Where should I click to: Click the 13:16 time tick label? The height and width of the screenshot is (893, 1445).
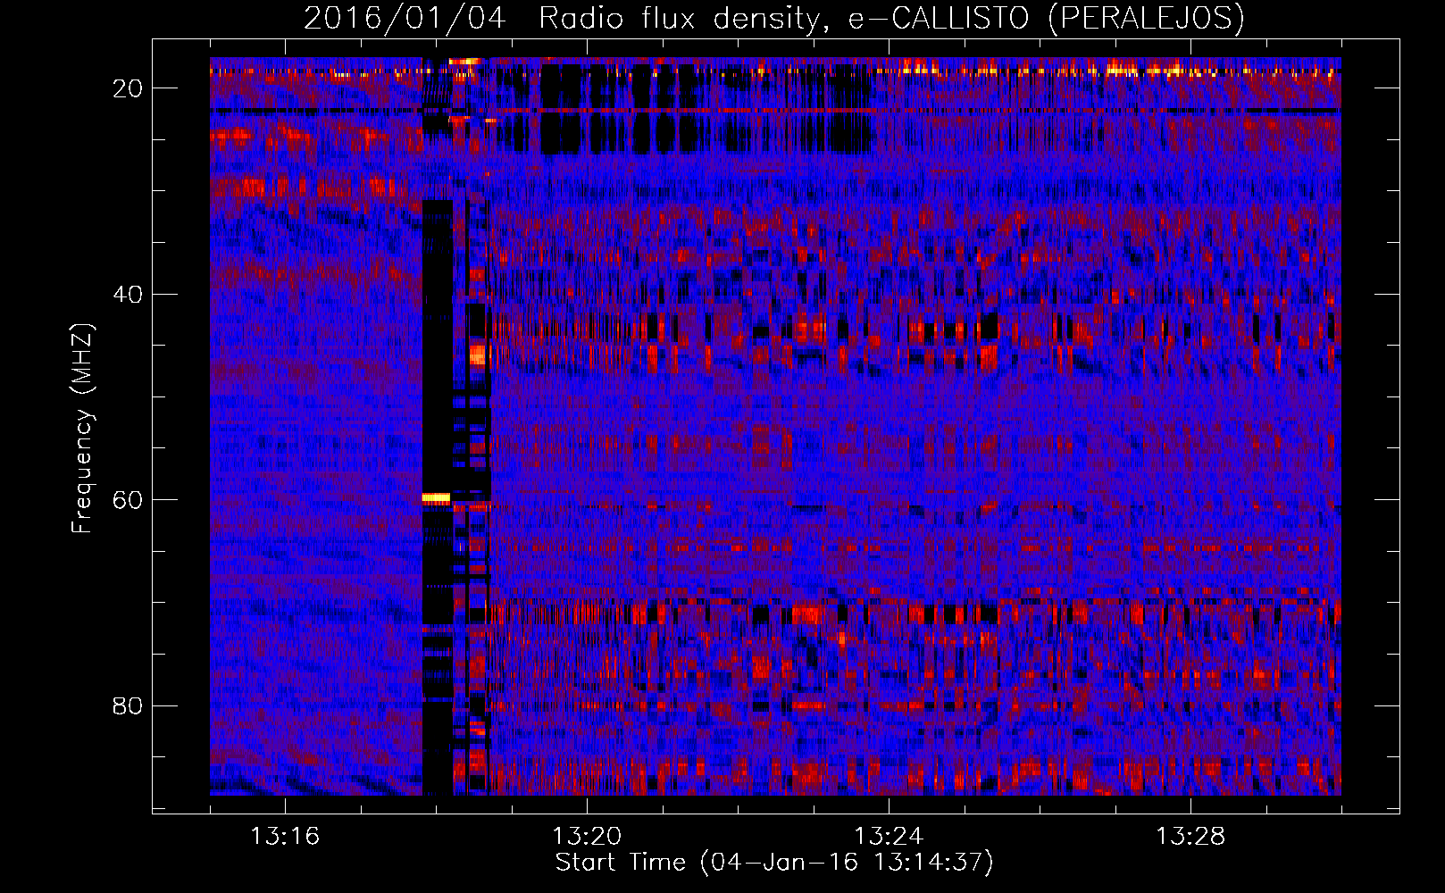(285, 836)
